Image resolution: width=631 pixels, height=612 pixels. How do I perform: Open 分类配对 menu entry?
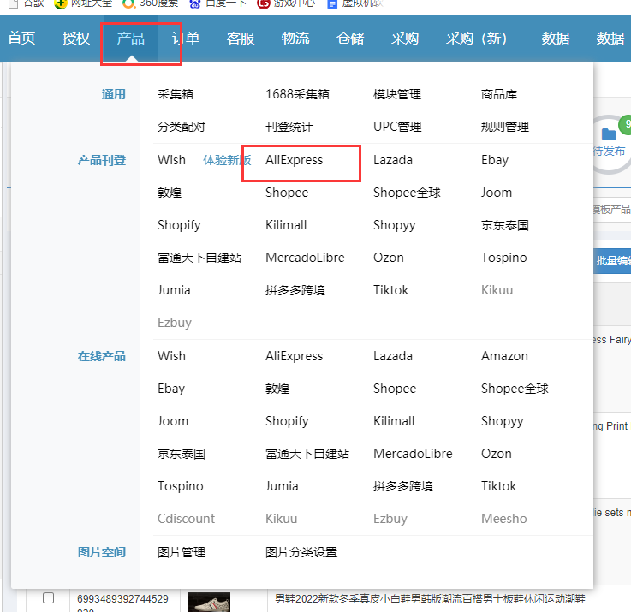[x=182, y=127]
